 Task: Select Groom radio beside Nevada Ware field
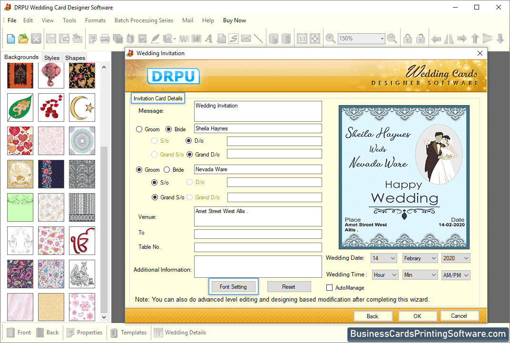click(139, 170)
